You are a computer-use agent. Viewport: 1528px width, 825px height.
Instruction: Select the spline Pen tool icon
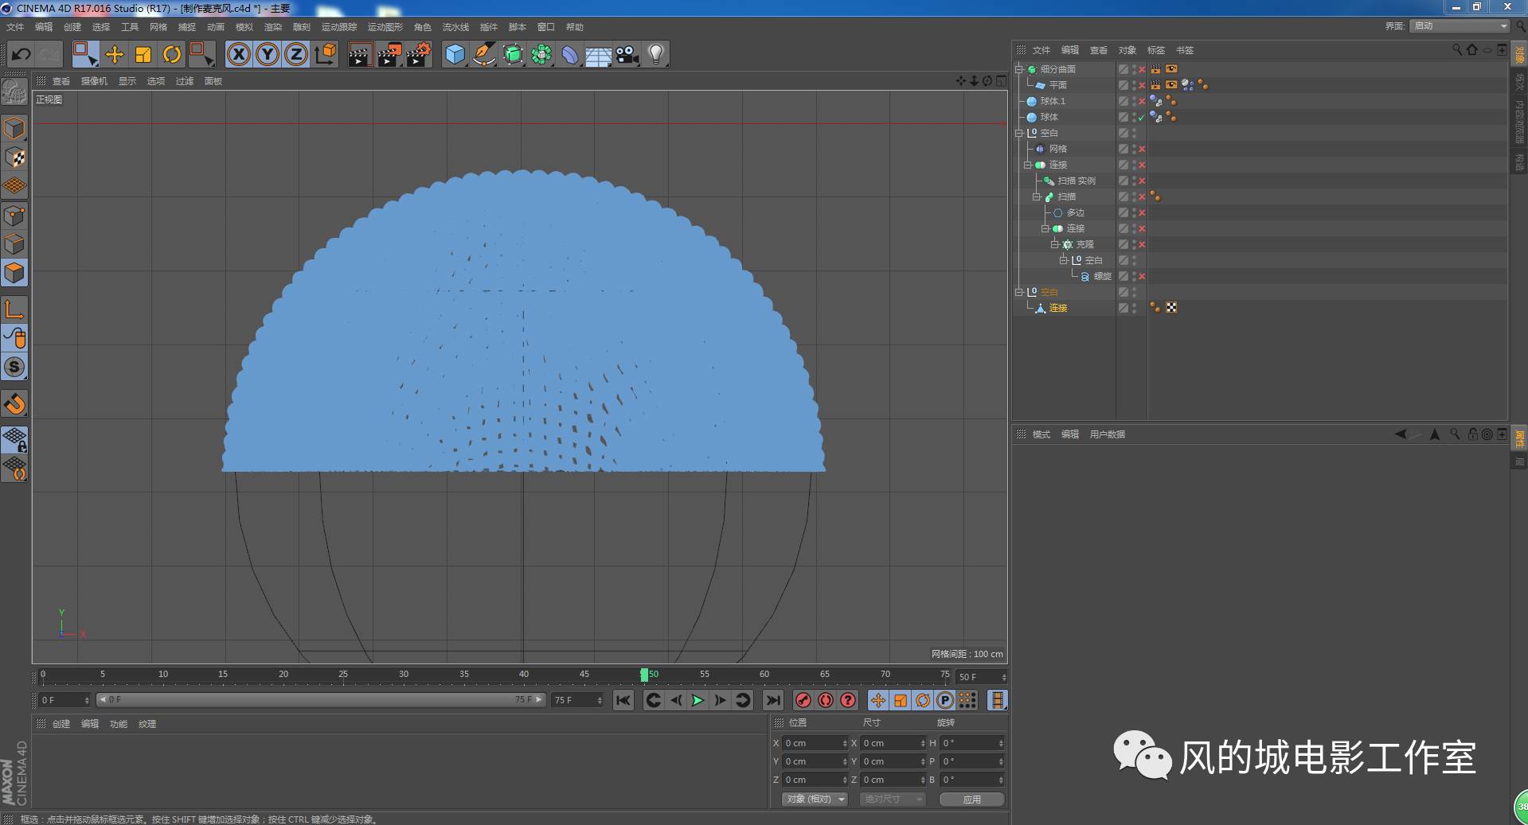(483, 54)
